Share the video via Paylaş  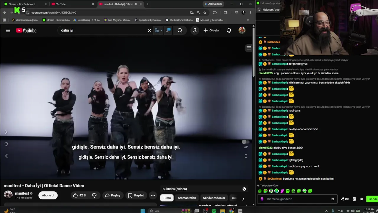pos(113,195)
